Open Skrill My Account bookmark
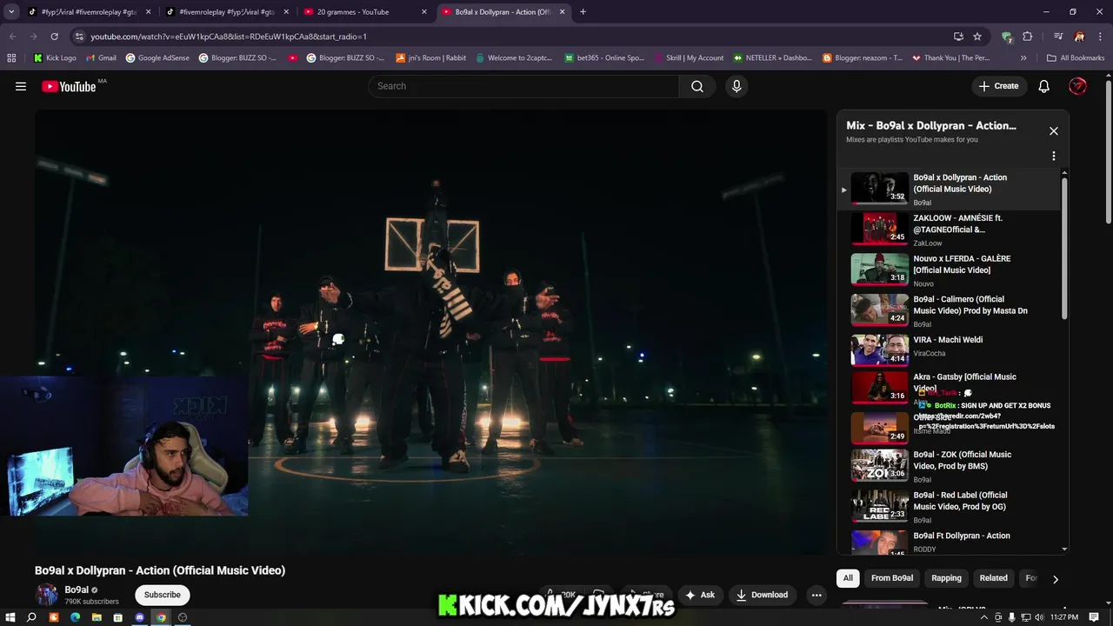Image resolution: width=1113 pixels, height=626 pixels. 688,58
